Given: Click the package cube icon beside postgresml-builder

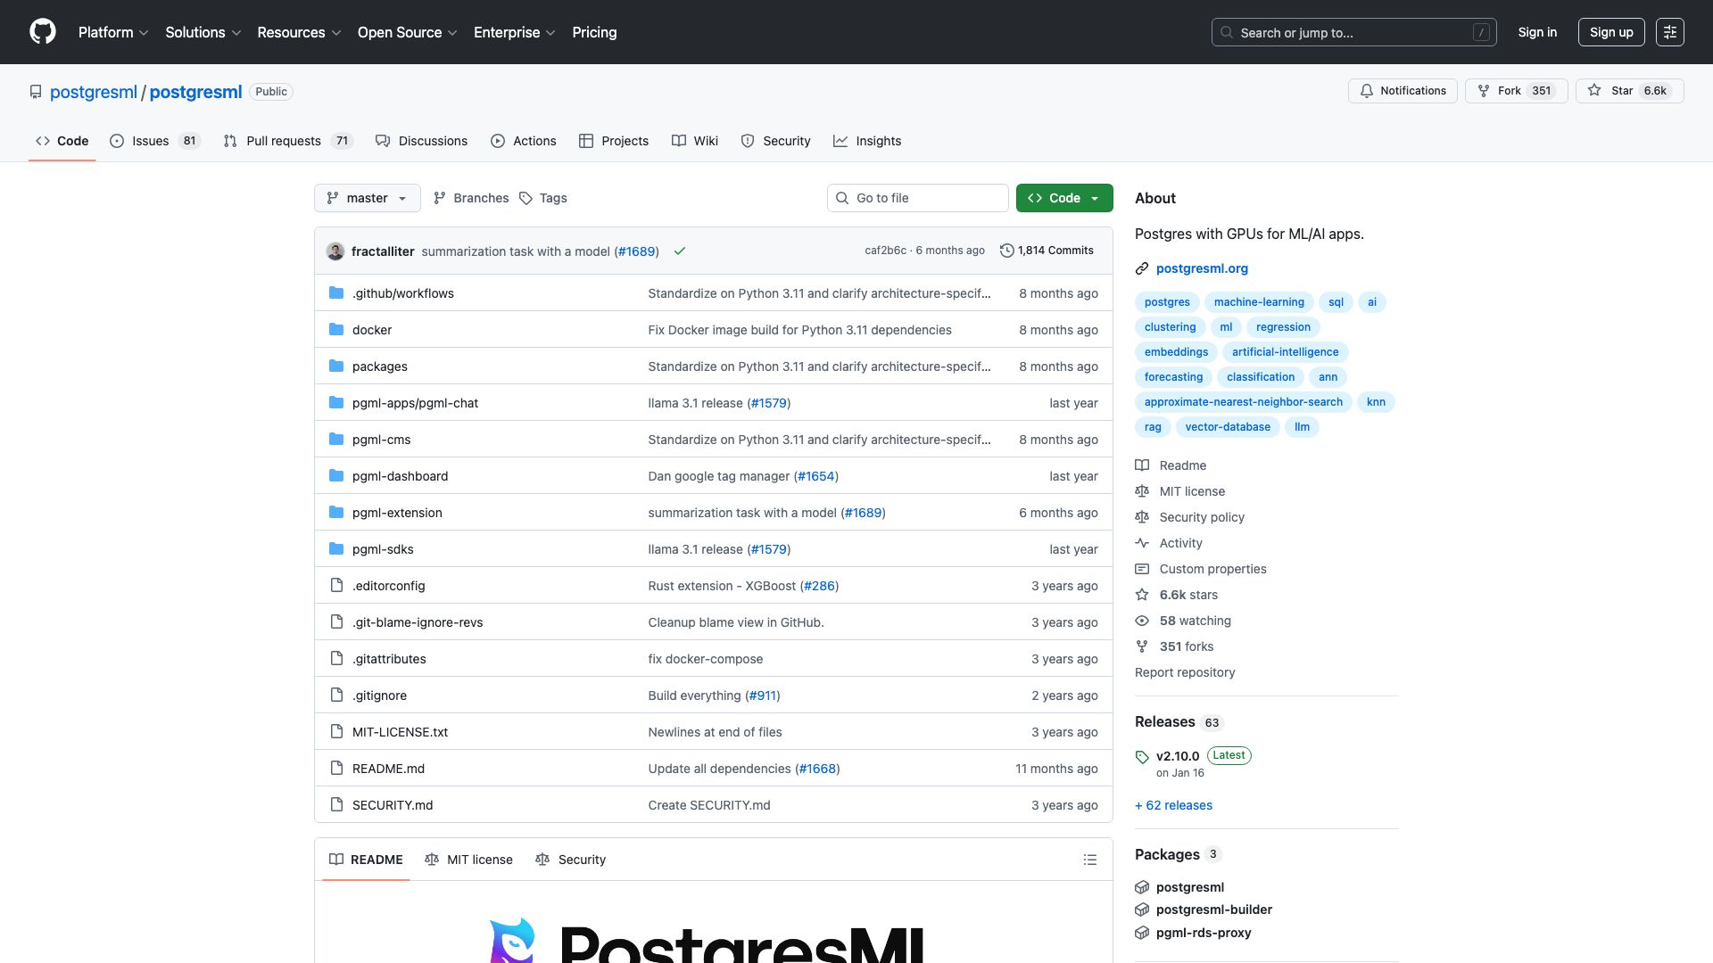Looking at the screenshot, I should [1142, 909].
